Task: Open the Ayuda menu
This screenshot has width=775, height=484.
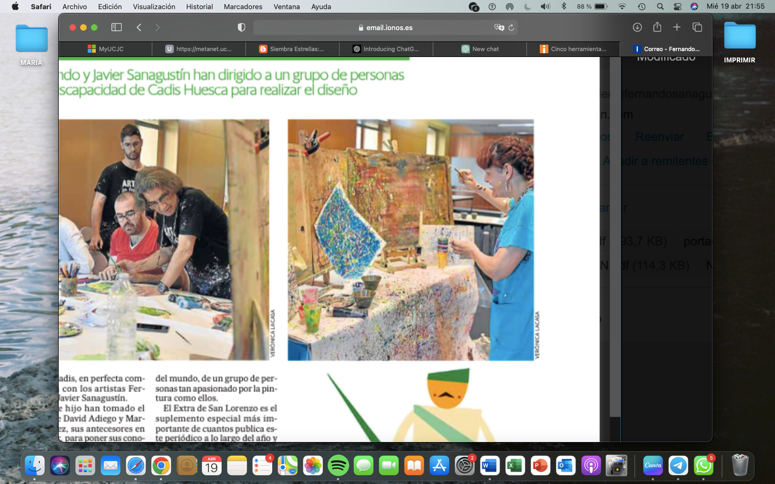Action: tap(321, 6)
